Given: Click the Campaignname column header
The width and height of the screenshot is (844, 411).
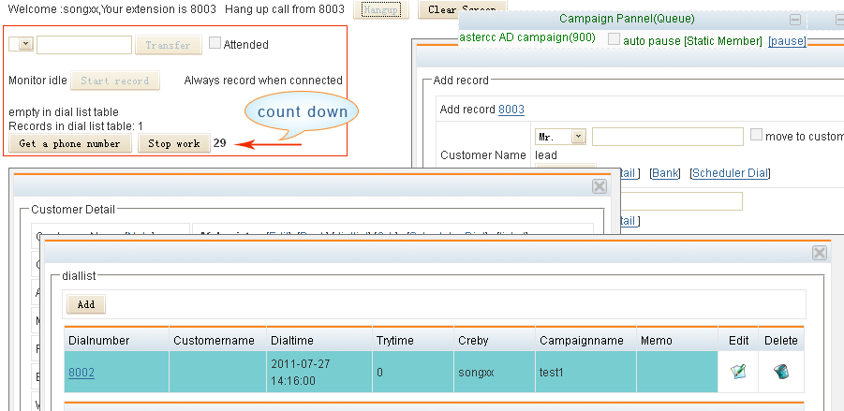Looking at the screenshot, I should (581, 341).
